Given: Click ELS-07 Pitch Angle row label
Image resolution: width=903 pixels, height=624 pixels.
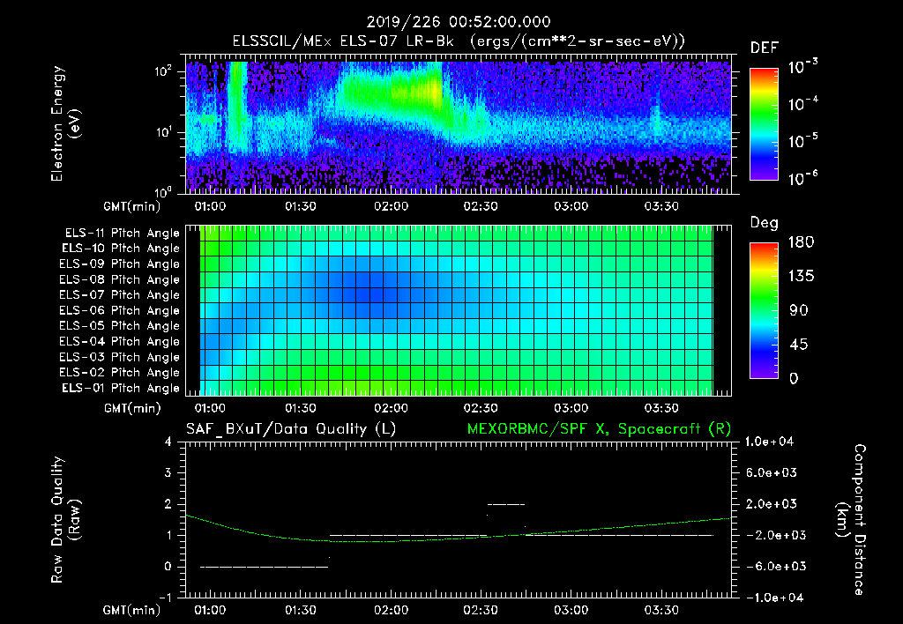Looking at the screenshot, I should click(120, 295).
